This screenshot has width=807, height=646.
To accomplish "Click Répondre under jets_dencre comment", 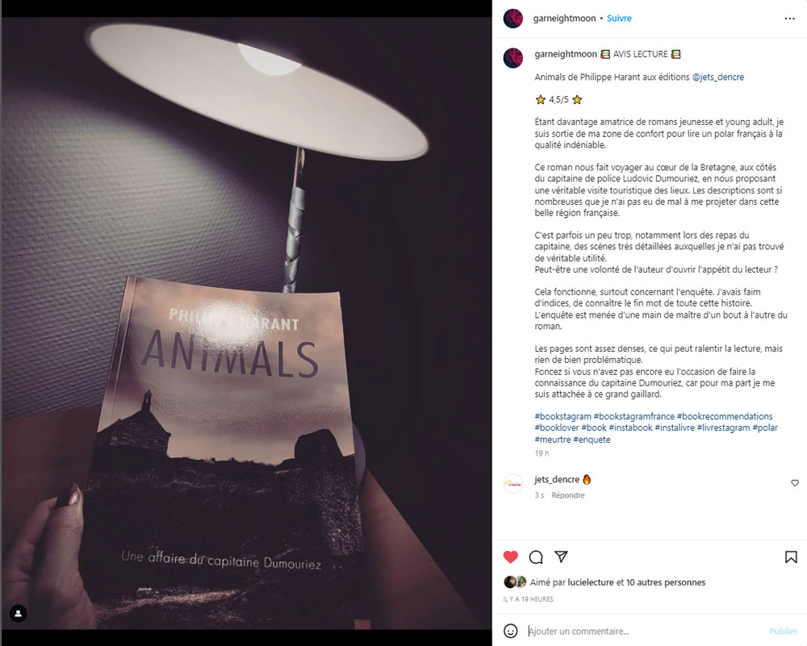I will pos(567,495).
